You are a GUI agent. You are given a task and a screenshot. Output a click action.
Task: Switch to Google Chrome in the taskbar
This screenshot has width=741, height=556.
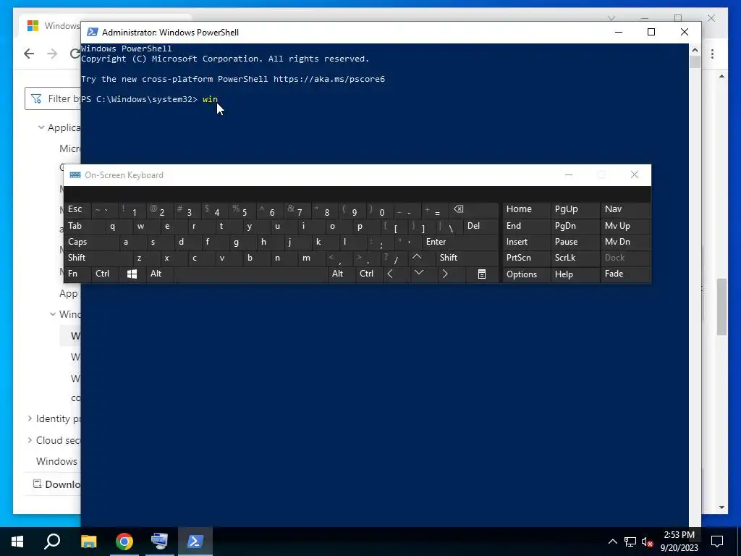coord(124,542)
